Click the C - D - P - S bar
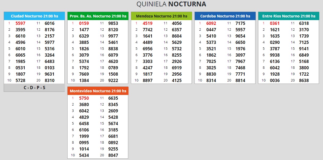The image size is (323, 160). pyautogui.click(x=34, y=88)
